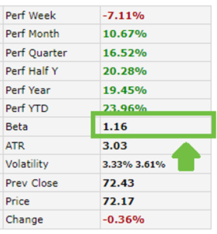Select the Perf Year label

point(28,90)
